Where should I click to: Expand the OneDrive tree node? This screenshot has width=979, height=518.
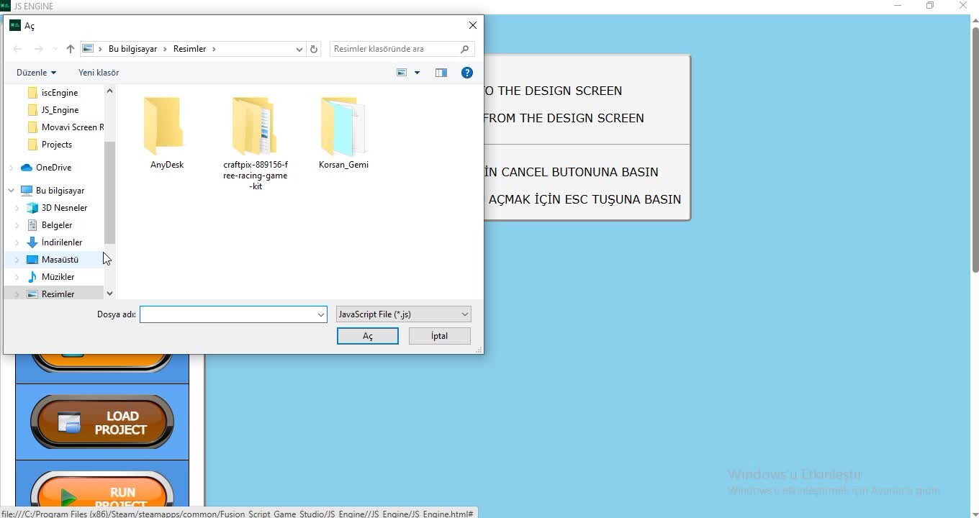[12, 168]
